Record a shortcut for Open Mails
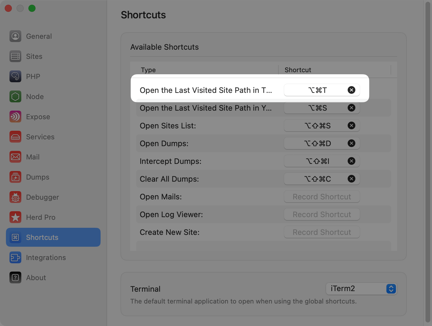432x326 pixels. 322,196
